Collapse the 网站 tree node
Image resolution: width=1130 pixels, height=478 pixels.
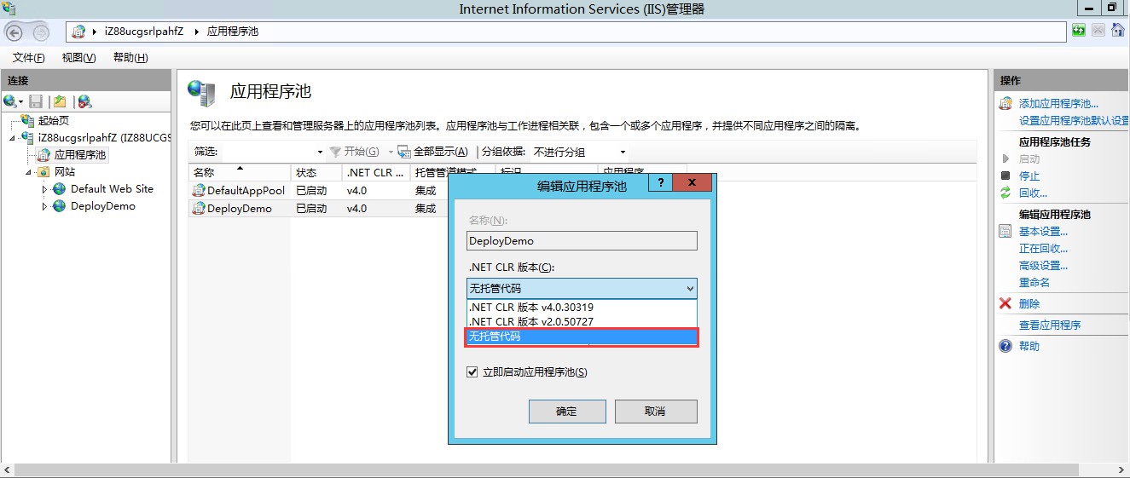pos(29,172)
